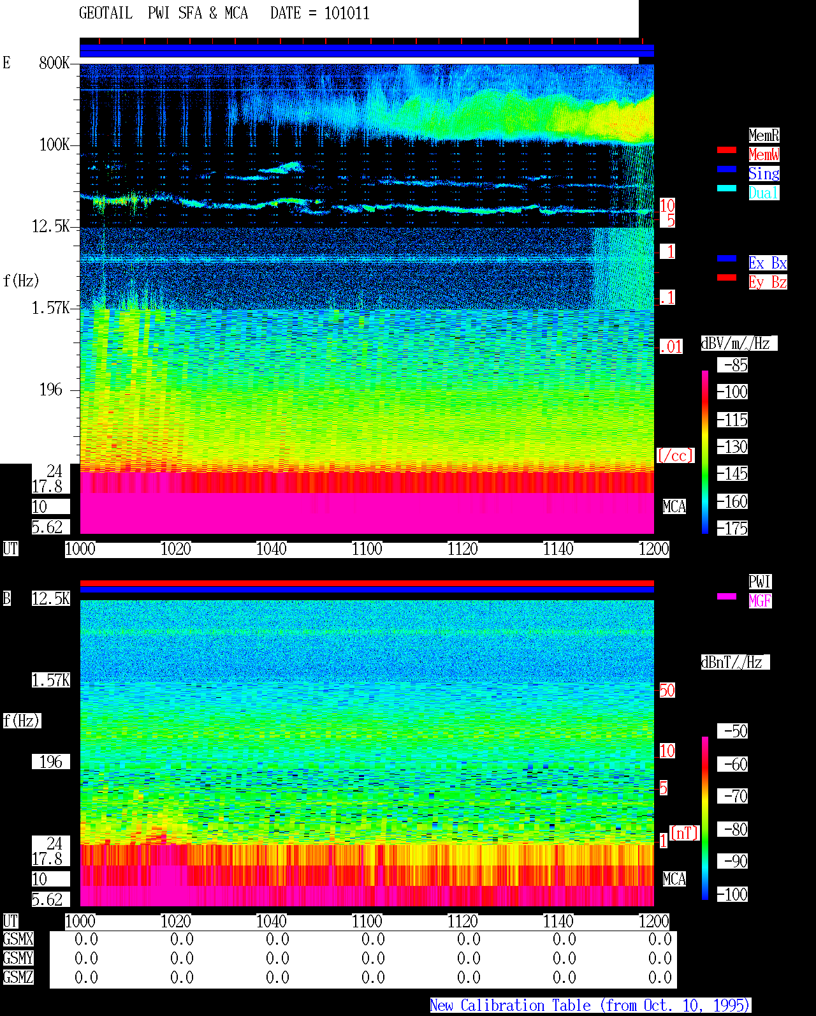
Task: Click the blue status bar above E spectrogram
Action: point(367,51)
